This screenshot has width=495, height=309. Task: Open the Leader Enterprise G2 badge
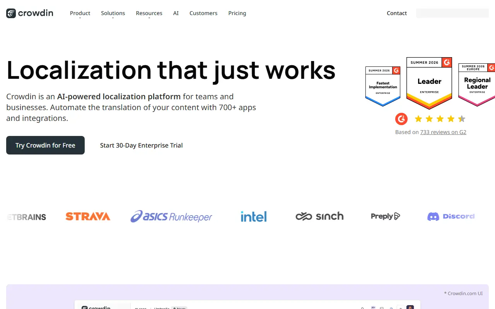tap(429, 83)
